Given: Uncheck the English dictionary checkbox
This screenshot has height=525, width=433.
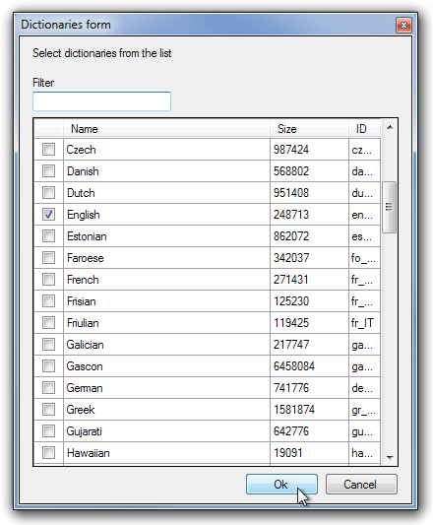Looking at the screenshot, I should pyautogui.click(x=48, y=215).
